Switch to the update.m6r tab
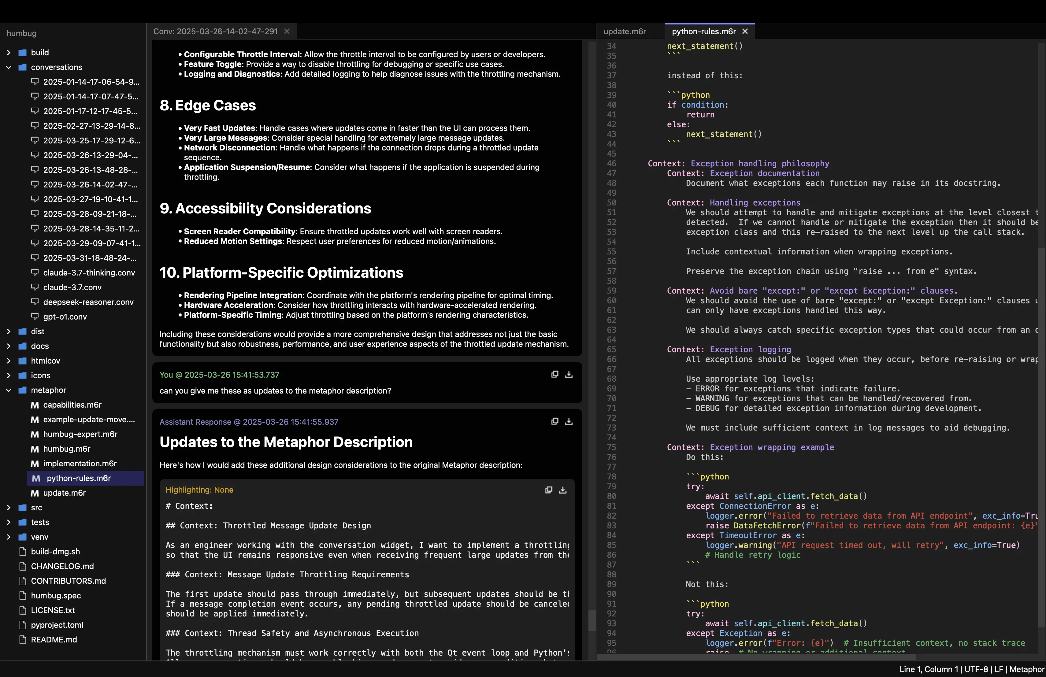The image size is (1046, 677). point(625,31)
